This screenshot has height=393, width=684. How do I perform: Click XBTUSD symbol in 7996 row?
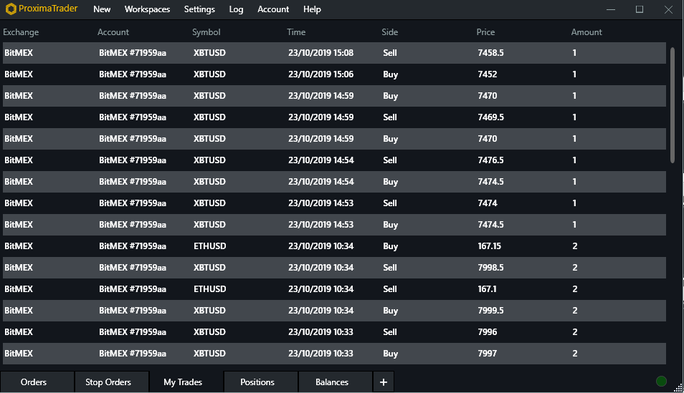[x=210, y=332]
